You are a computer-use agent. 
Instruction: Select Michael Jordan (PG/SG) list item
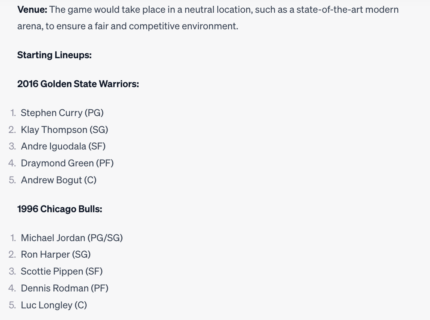point(72,238)
